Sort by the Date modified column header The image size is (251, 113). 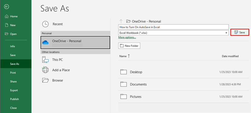(x=230, y=56)
